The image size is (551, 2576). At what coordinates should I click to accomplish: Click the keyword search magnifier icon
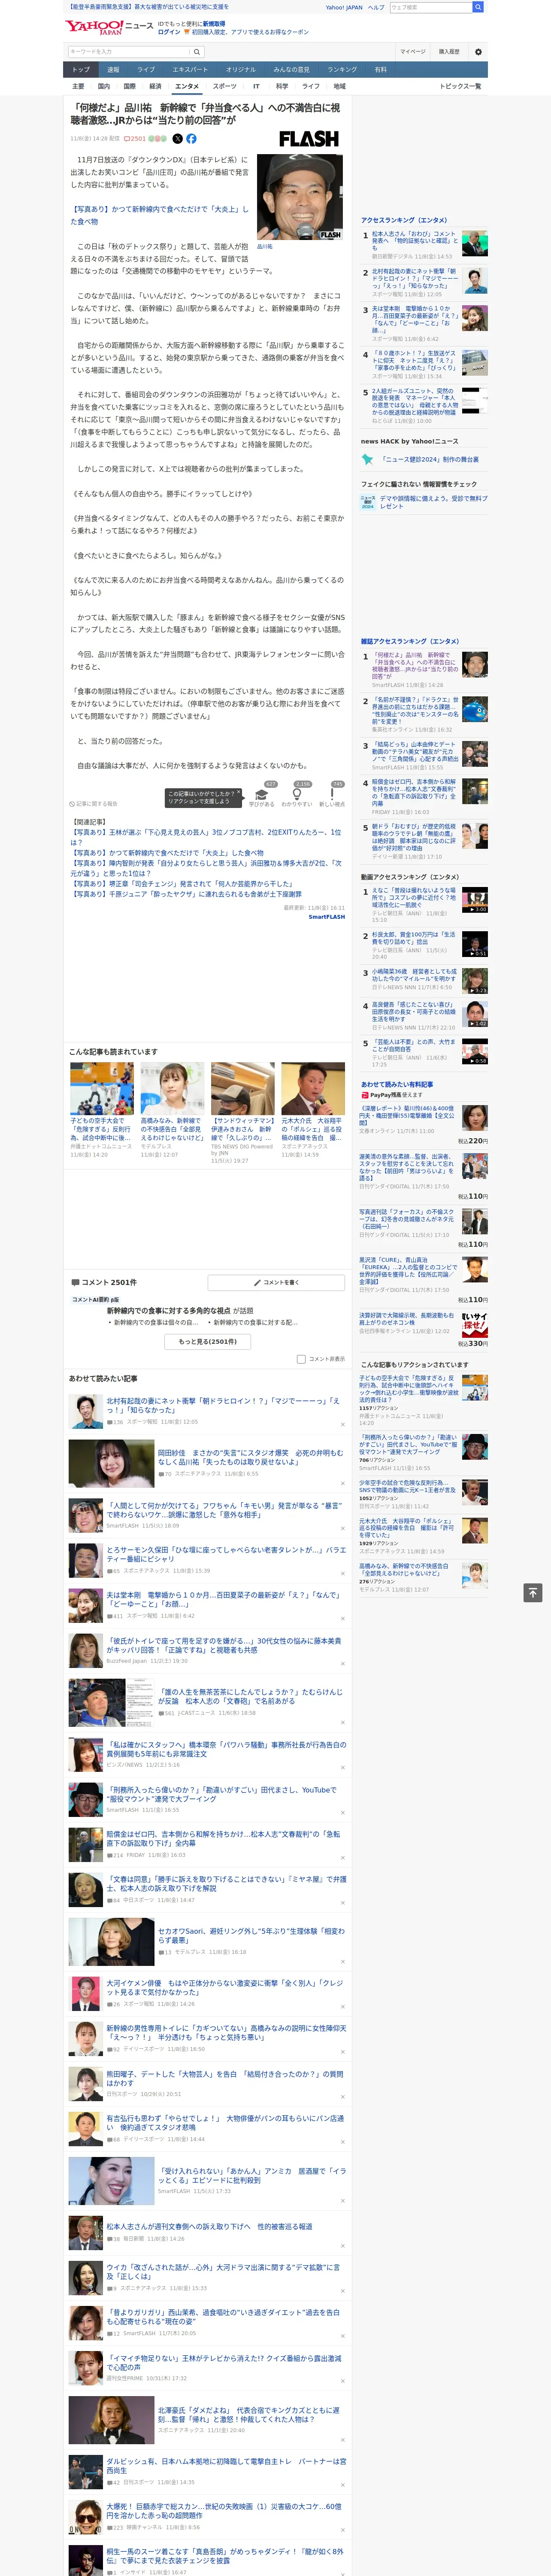coord(197,52)
